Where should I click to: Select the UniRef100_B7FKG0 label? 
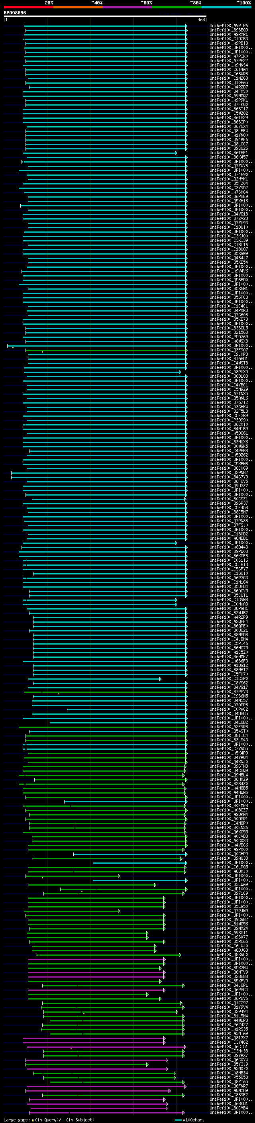coord(228,105)
